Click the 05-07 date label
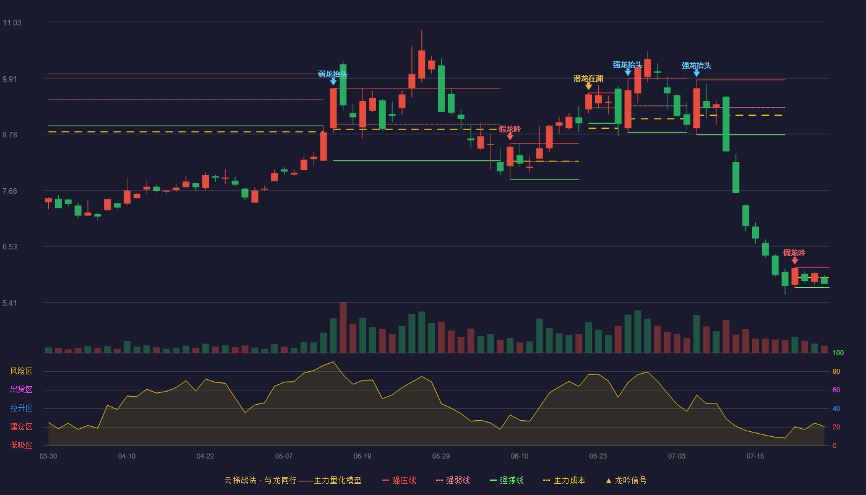This screenshot has width=866, height=495. (284, 456)
